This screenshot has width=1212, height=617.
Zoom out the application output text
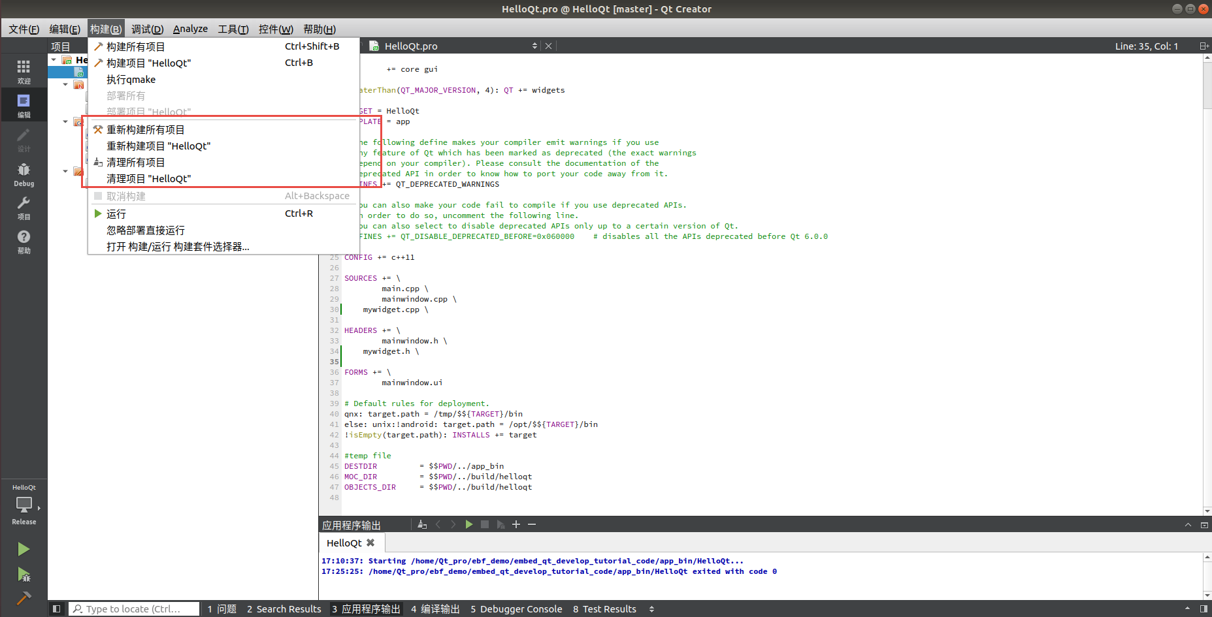coord(532,524)
